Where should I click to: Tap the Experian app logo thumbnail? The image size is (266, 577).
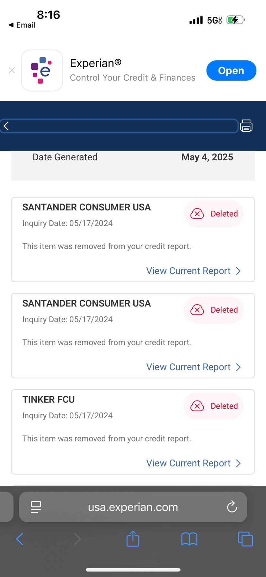click(42, 70)
